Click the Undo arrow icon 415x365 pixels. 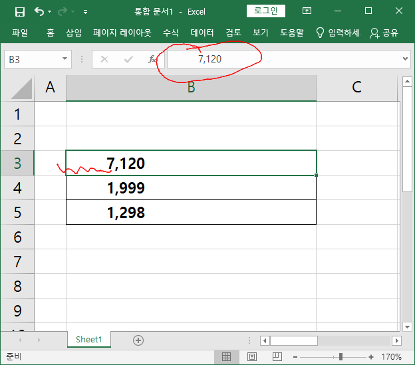[x=39, y=12]
